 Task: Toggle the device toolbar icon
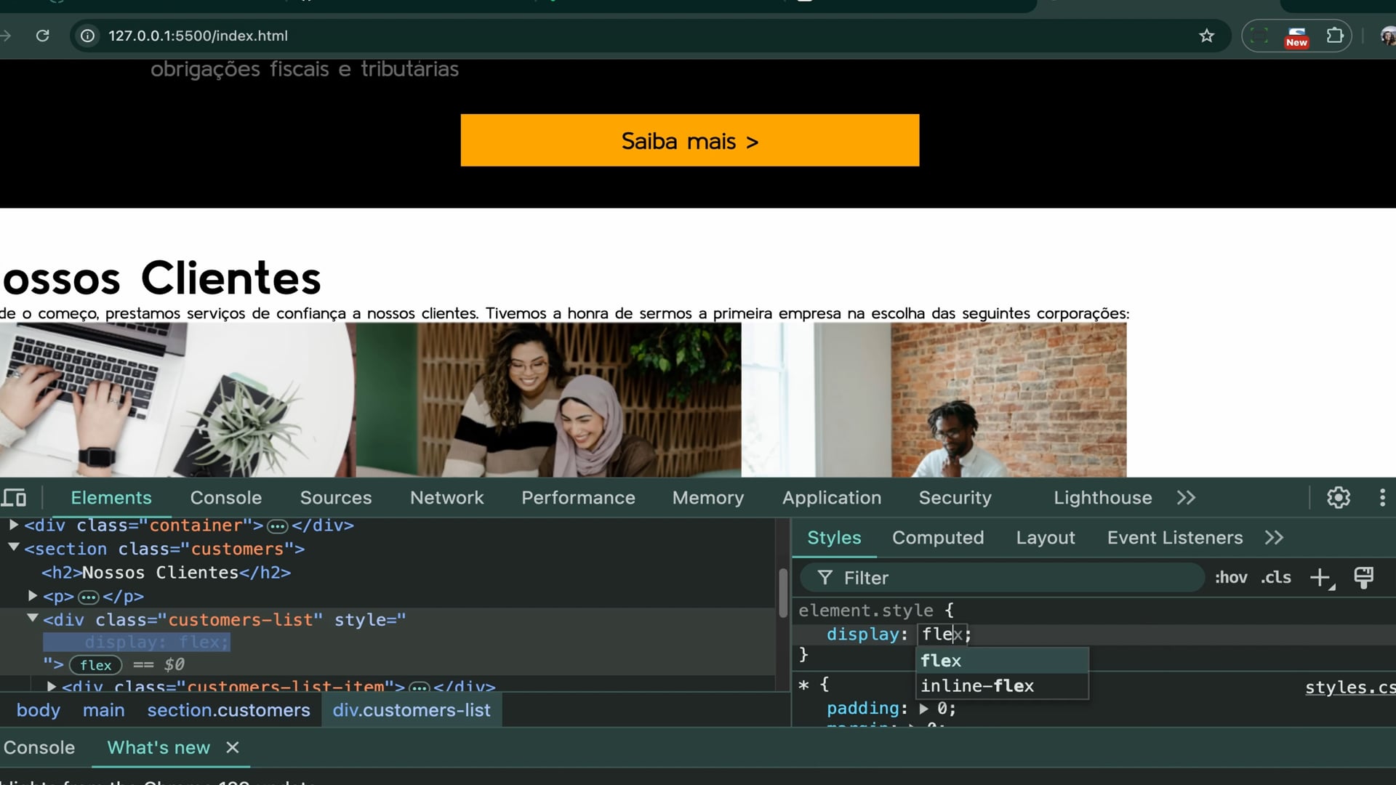[x=14, y=498]
